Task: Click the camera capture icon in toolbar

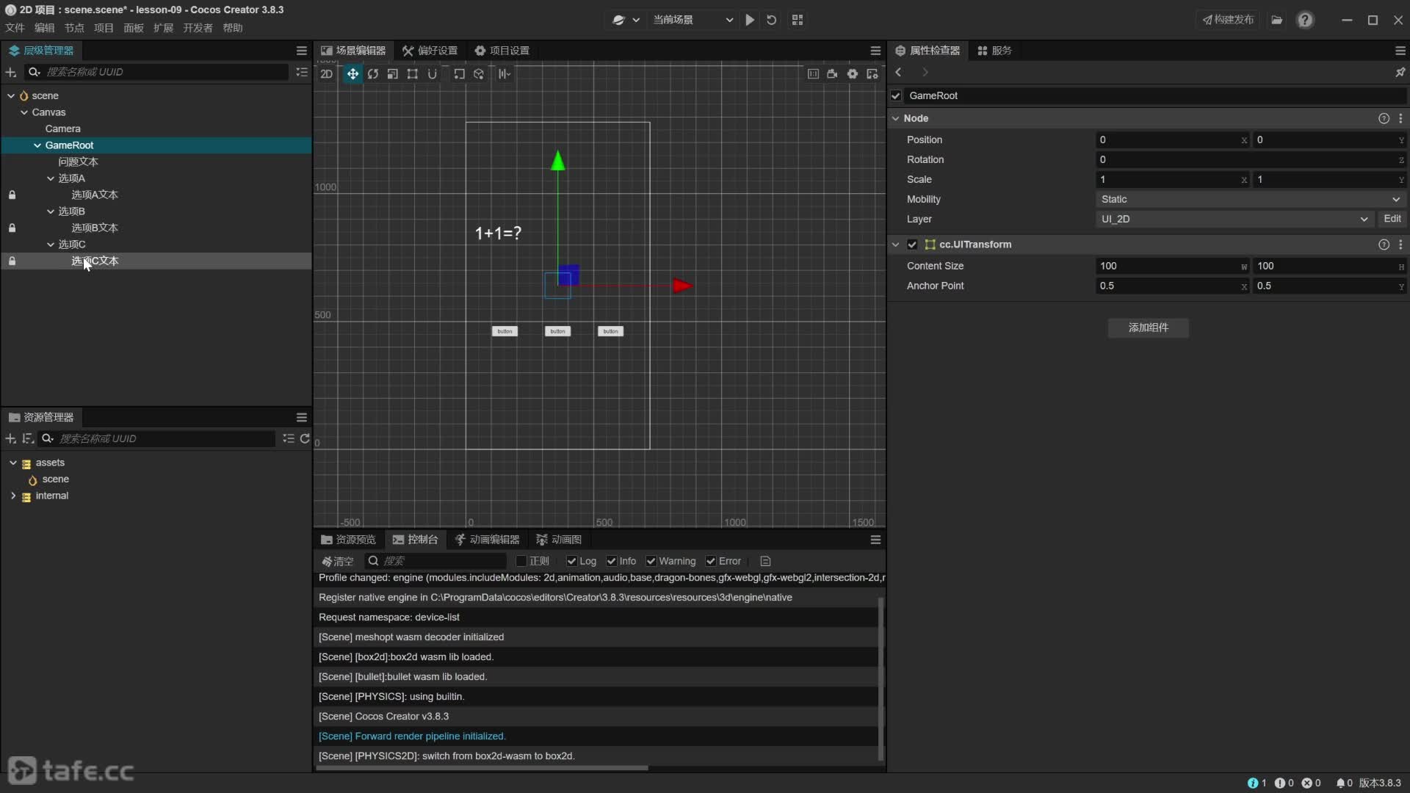Action: (x=832, y=73)
